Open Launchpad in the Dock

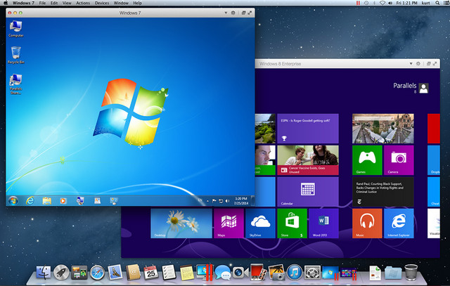[61, 272]
